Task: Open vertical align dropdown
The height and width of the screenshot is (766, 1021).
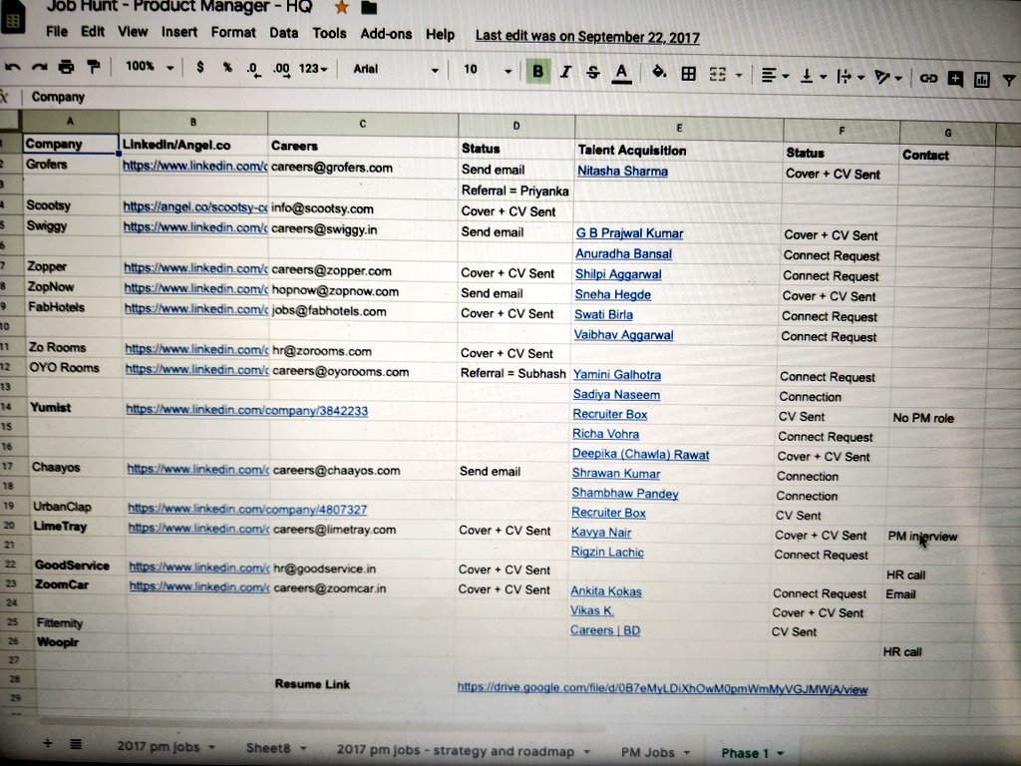Action: pyautogui.click(x=812, y=76)
